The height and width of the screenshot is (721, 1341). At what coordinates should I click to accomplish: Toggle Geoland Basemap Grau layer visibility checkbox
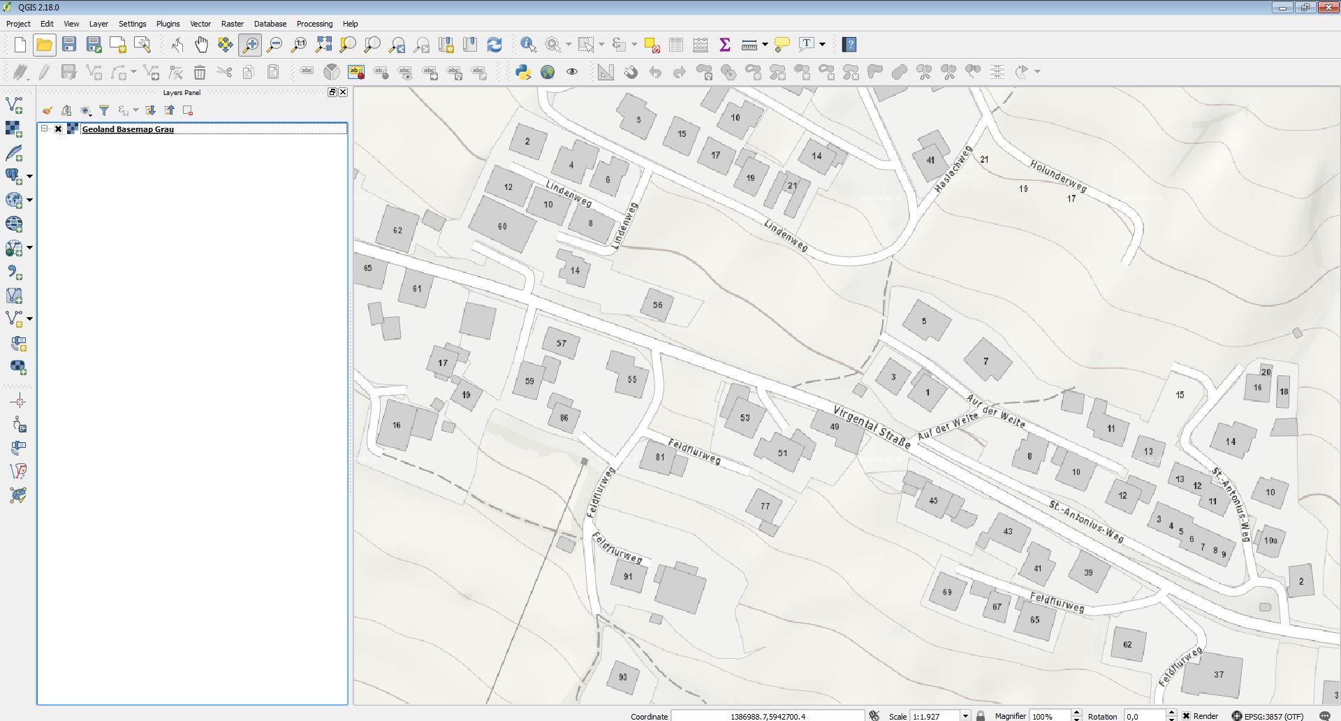(x=59, y=129)
